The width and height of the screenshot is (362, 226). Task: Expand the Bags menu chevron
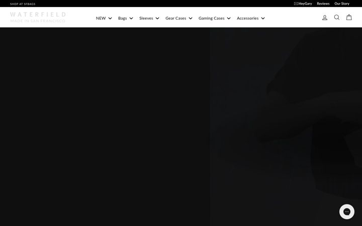coord(131,18)
